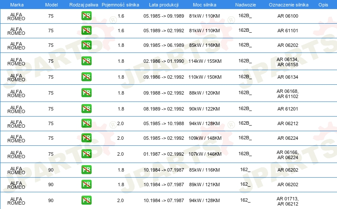Image resolution: width=337 pixels, height=209 pixels.
Task: Select engine codes AR 06168, AR 61102
Action: tap(287, 94)
